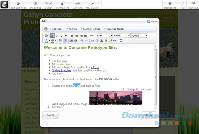Open the text color picker

click(47, 41)
